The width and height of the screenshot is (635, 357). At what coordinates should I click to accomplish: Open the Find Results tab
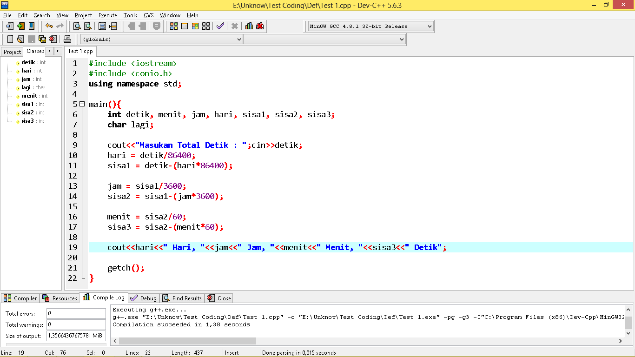(x=183, y=298)
